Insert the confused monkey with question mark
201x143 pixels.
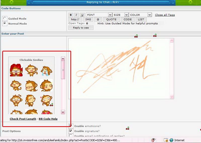[x=46, y=100]
